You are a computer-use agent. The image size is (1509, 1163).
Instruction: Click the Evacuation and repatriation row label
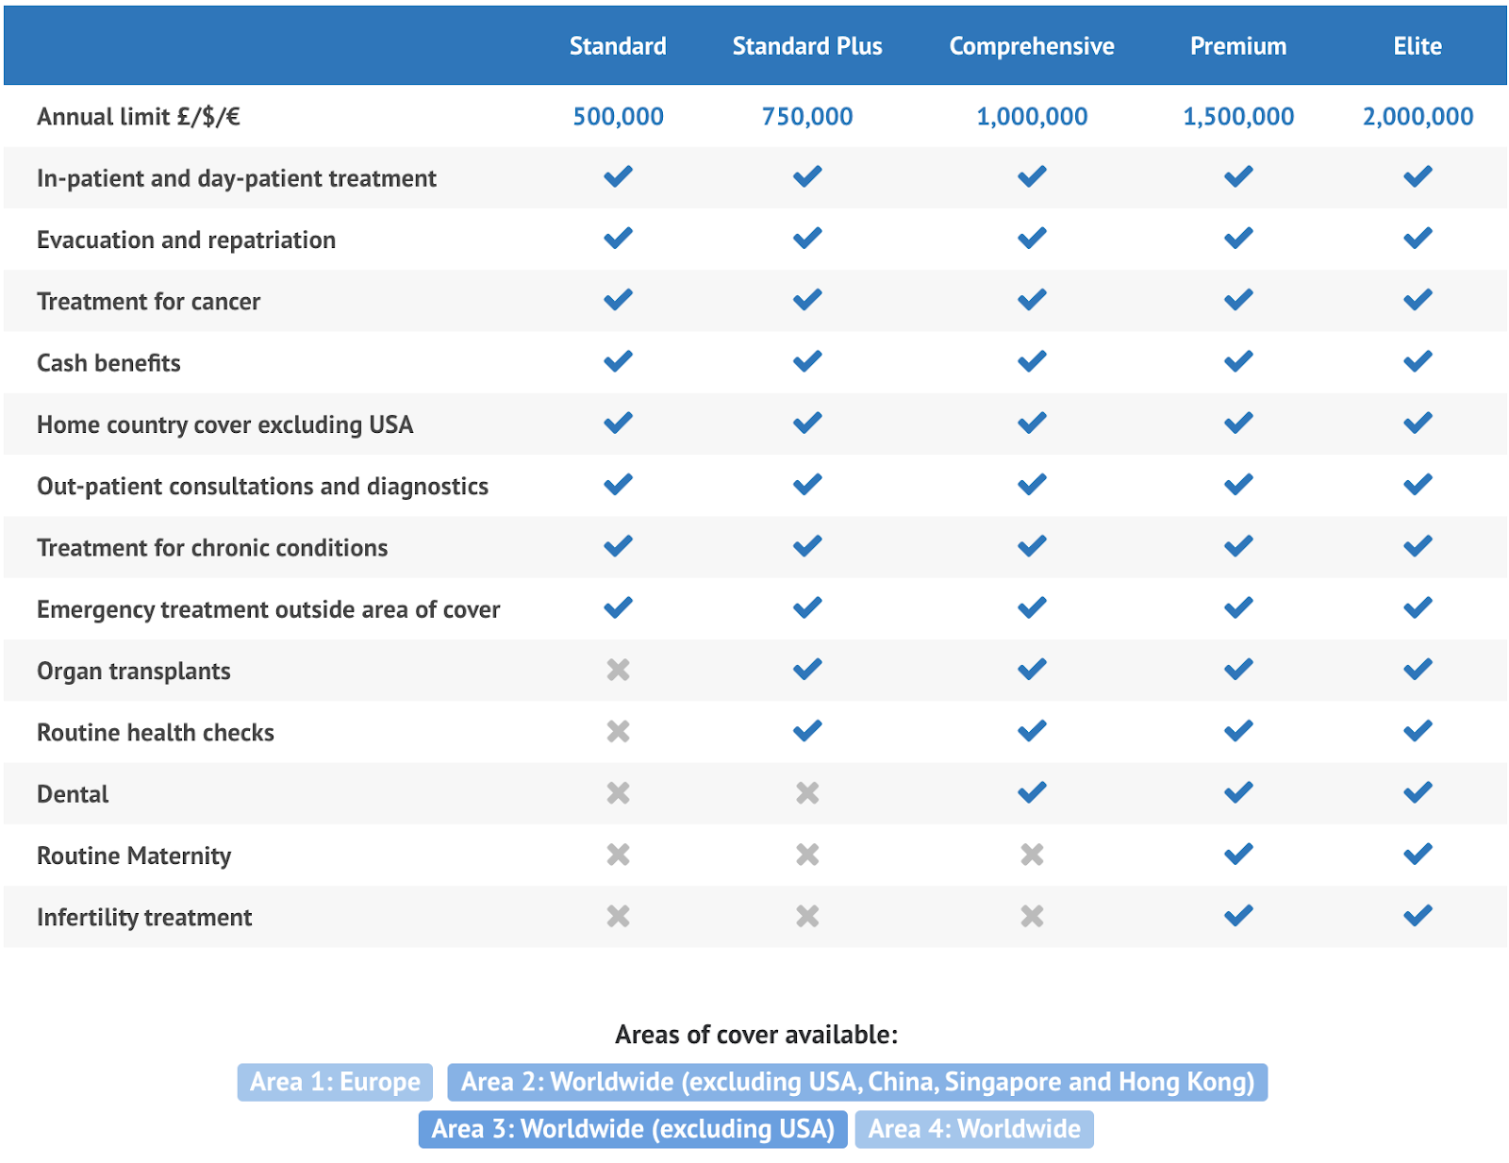pyautogui.click(x=186, y=241)
